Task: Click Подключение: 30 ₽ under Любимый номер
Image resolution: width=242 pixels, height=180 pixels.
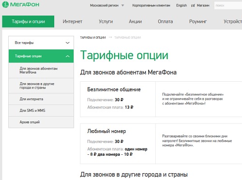Action: pos(106,142)
